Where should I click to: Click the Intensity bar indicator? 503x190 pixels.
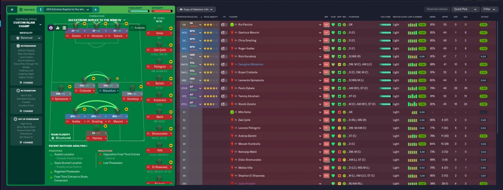pyautogui.click(x=162, y=11)
